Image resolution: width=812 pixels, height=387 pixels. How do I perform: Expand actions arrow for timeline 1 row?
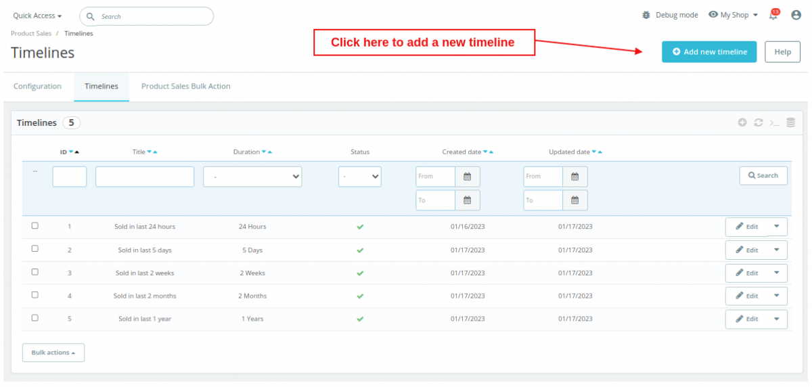point(777,227)
